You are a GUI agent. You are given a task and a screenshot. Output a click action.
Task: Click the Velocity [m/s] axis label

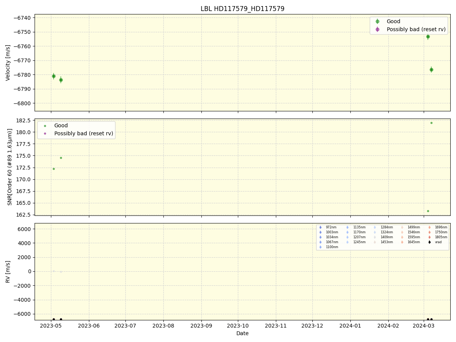tap(8, 63)
